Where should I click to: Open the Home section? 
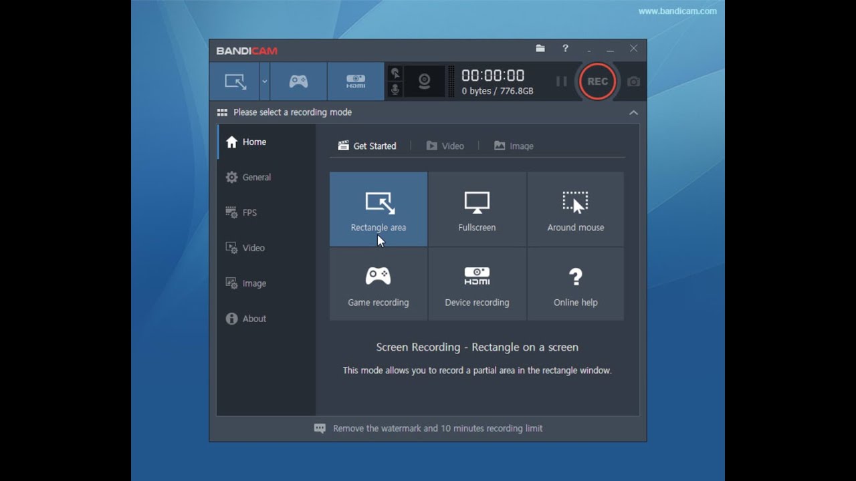coord(266,142)
